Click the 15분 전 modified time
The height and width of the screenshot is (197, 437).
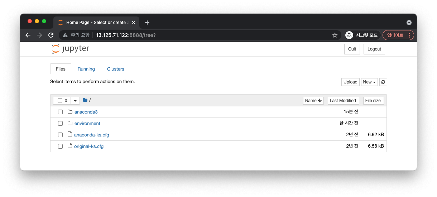(x=351, y=112)
